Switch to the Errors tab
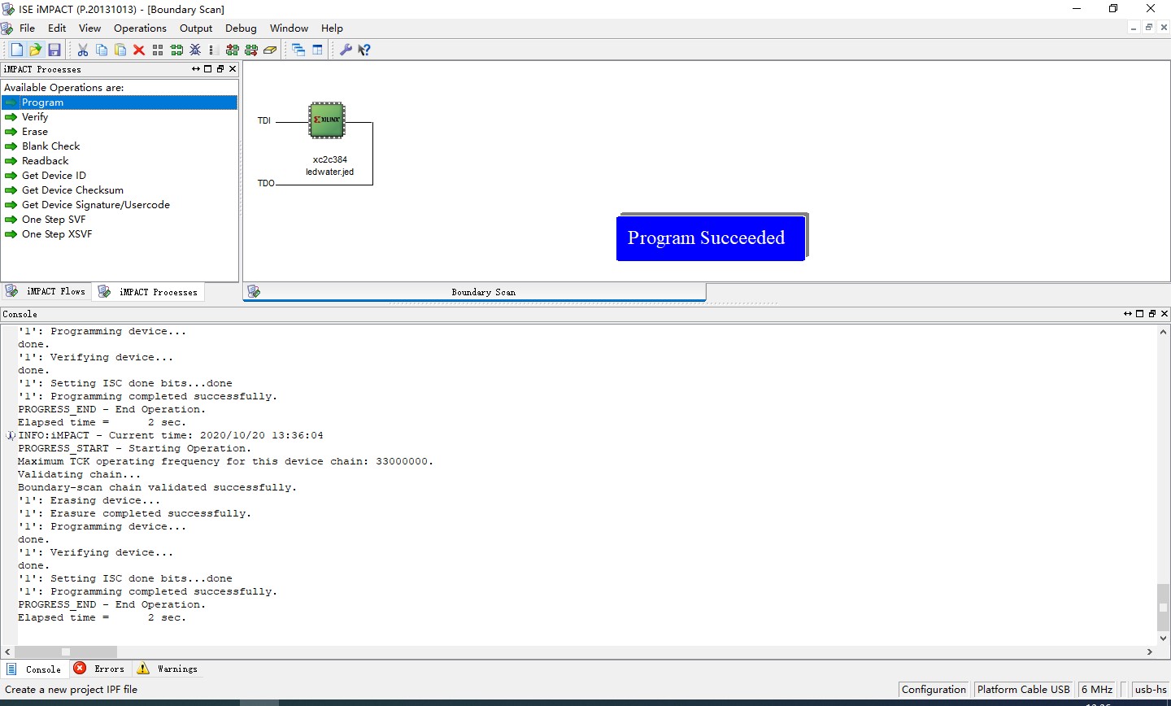The height and width of the screenshot is (706, 1171). (99, 669)
